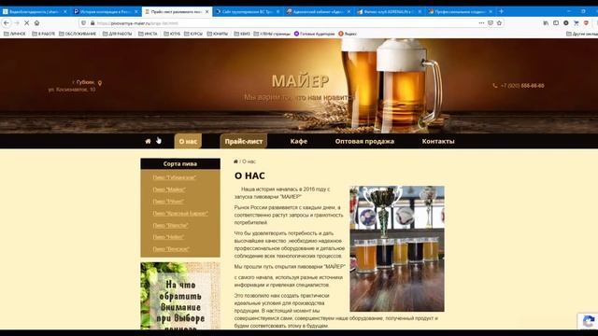Open the 'На что обратить внимание' banner
The height and width of the screenshot is (336, 598).
180,296
